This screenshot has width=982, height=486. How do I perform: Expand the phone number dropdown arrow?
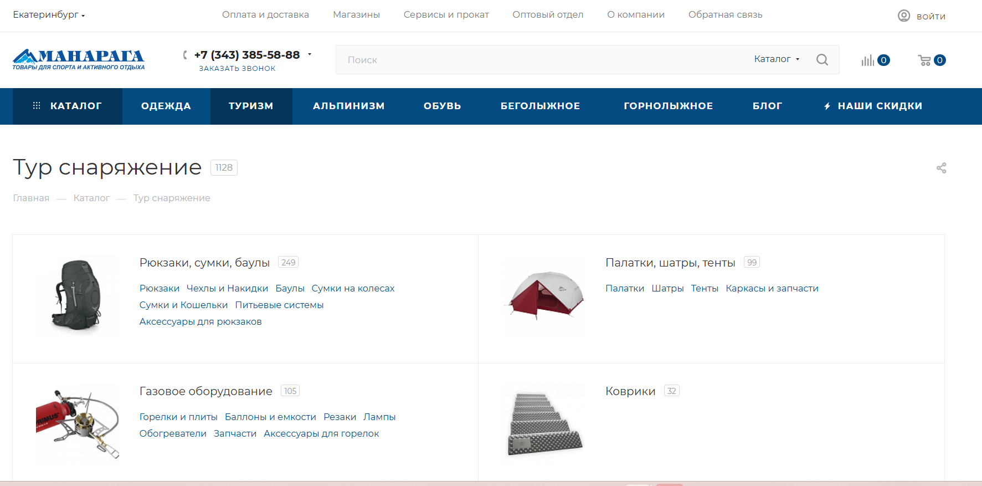[310, 54]
